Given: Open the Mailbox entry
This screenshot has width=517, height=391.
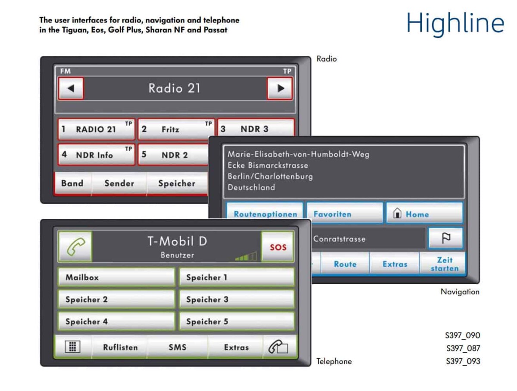Looking at the screenshot, I should click(x=116, y=277).
